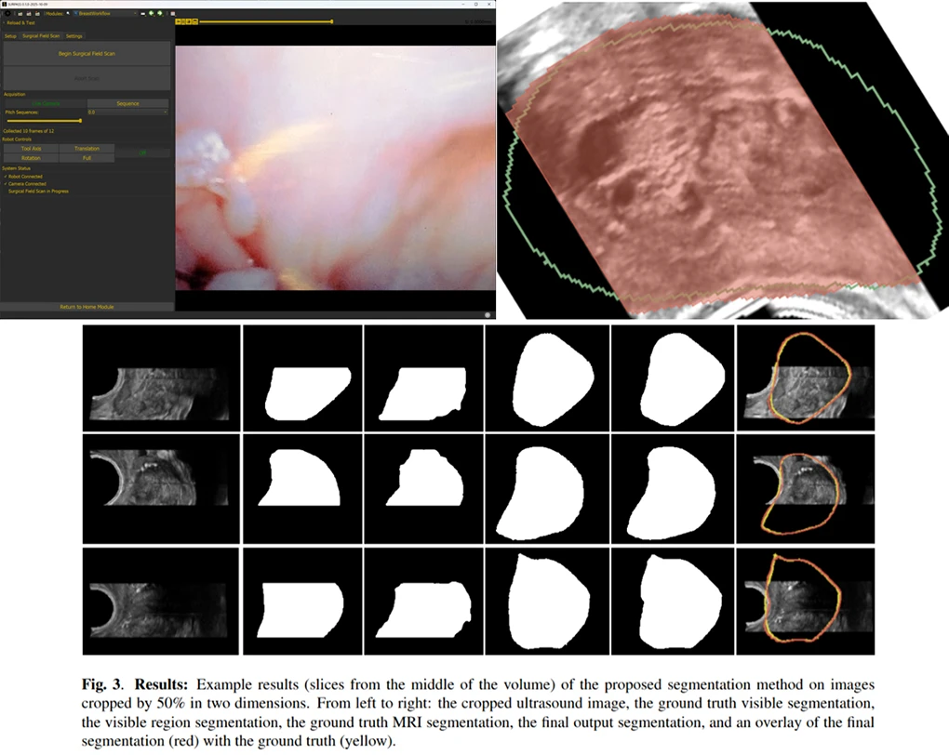This screenshot has width=949, height=755.
Task: Toggle the Live Camera acquisition mode
Action: pyautogui.click(x=46, y=103)
